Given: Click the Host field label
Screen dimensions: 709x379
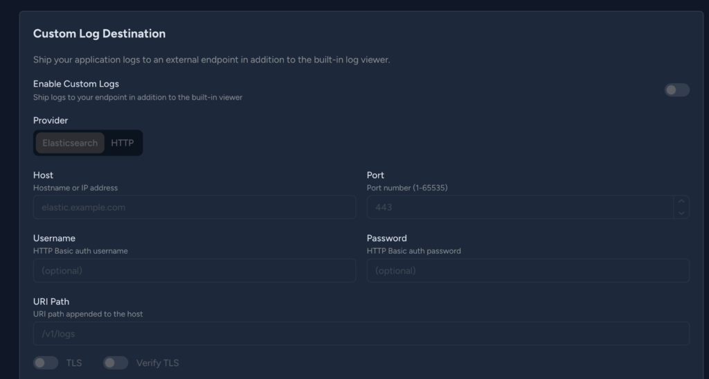Looking at the screenshot, I should tap(43, 175).
